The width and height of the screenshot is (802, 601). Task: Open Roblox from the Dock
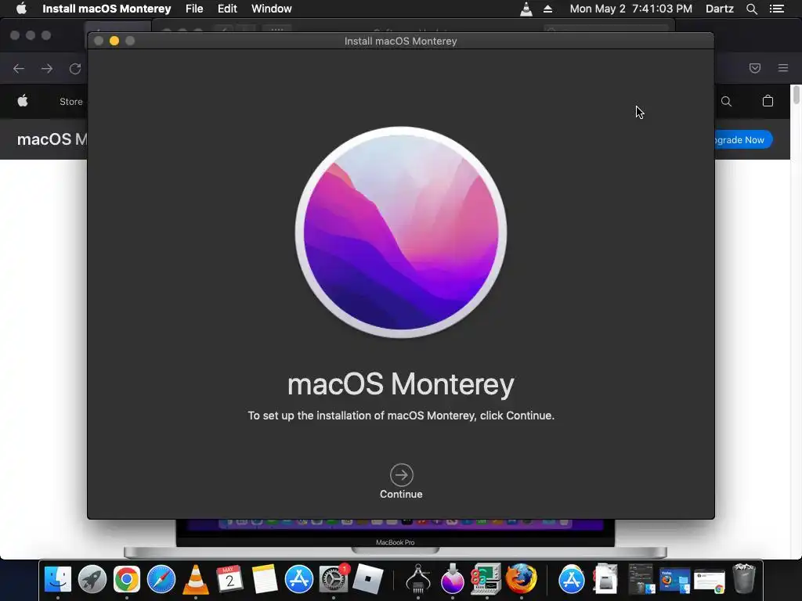[368, 579]
